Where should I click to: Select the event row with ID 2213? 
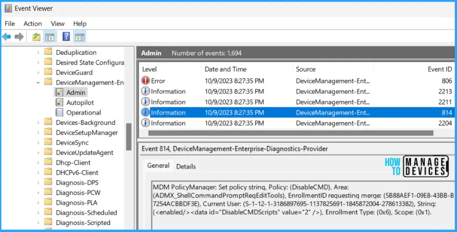297,91
